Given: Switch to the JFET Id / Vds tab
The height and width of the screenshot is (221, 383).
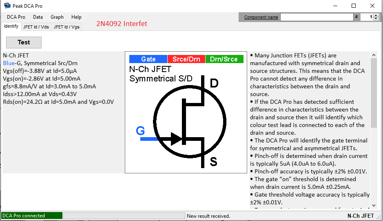Looking at the screenshot, I should pos(36,27).
